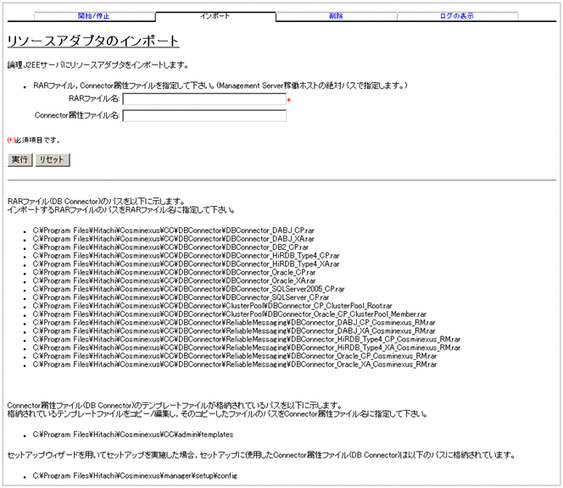The image size is (563, 488).
Task: Select the インポート tab
Action: point(215,16)
